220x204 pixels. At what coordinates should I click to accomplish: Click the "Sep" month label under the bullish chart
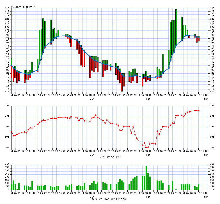[x=92, y=99]
